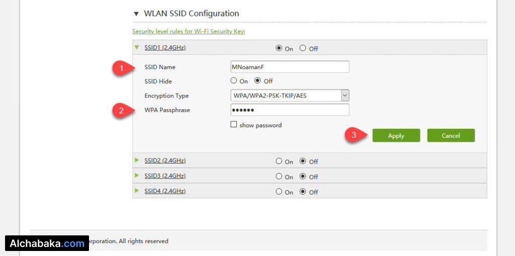Expand the SSID4 (2.4GHz) triangle icon
515x256 pixels.
[136, 191]
